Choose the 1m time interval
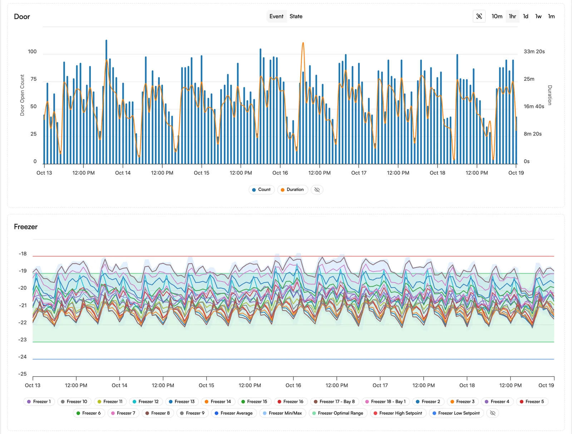Viewport: 572px width, 434px height. click(551, 16)
